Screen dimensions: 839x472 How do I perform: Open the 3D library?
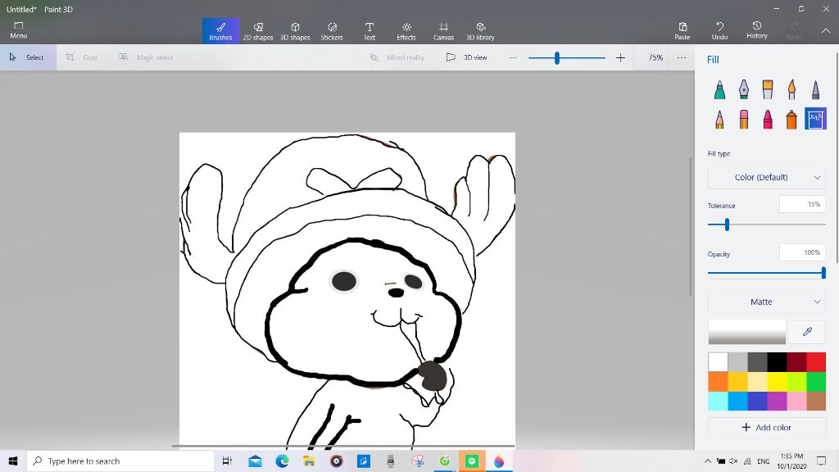coord(480,31)
